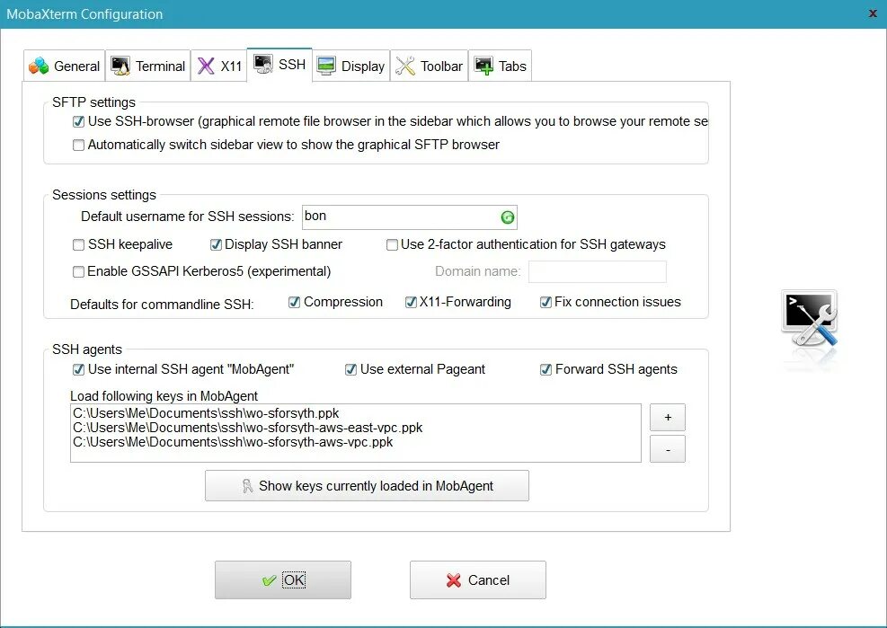
Task: Select the SSH tab
Action: 280,65
